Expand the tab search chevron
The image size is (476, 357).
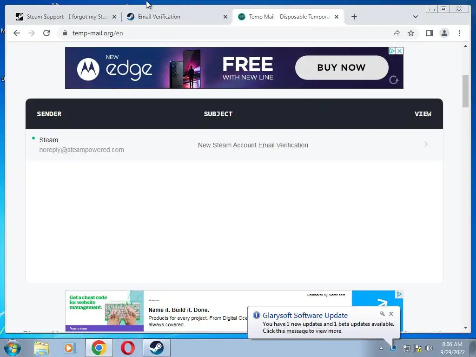coord(415,17)
